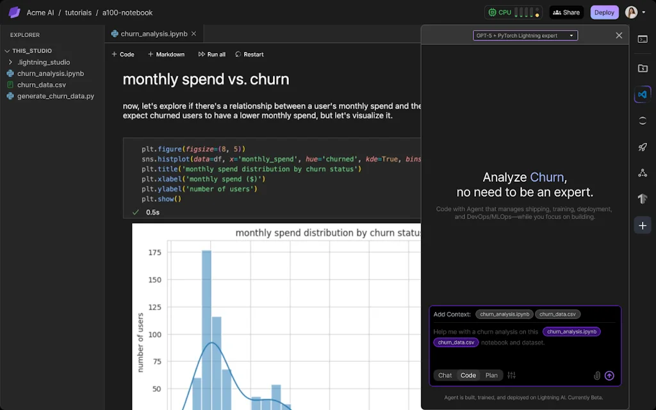Switch the agent to Chat mode
This screenshot has width=656, height=410.
click(x=445, y=375)
